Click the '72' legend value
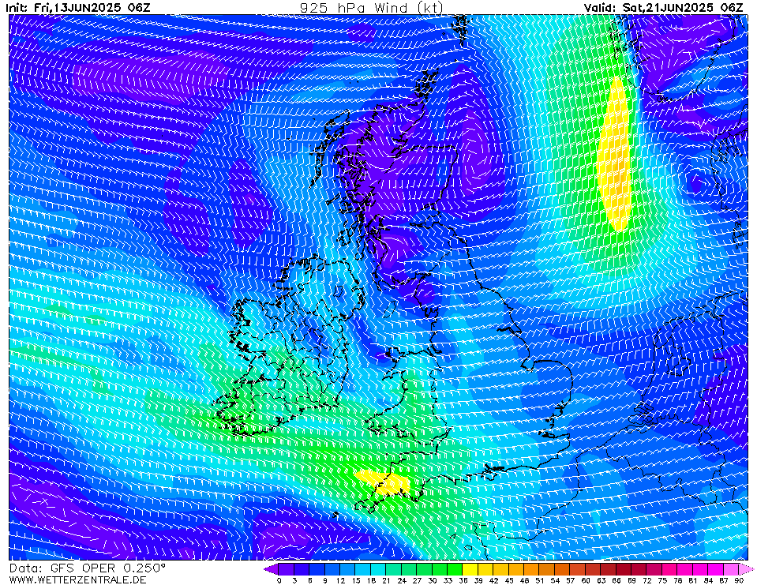This screenshot has width=757, height=585. [647, 580]
